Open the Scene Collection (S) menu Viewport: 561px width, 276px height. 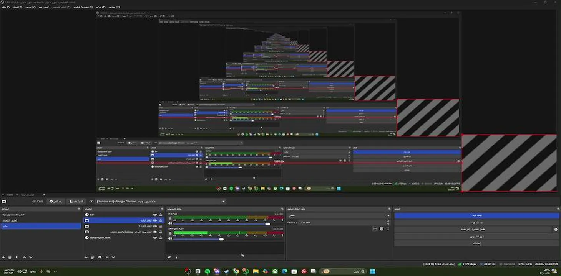[x=83, y=7]
